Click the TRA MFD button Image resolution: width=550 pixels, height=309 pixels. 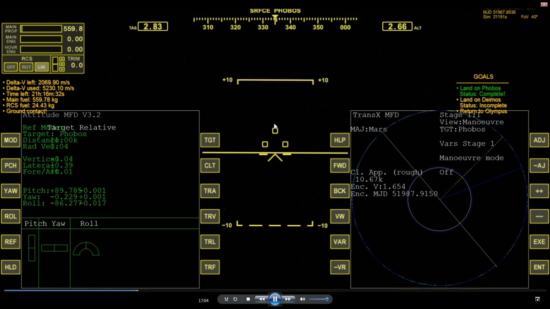(x=210, y=191)
